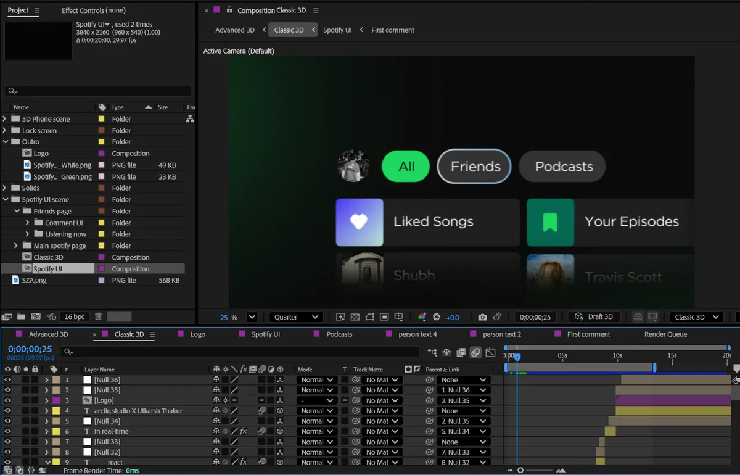This screenshot has height=475, width=740.
Task: Open the magnification ratio dropdown arrow
Action: pyautogui.click(x=252, y=317)
